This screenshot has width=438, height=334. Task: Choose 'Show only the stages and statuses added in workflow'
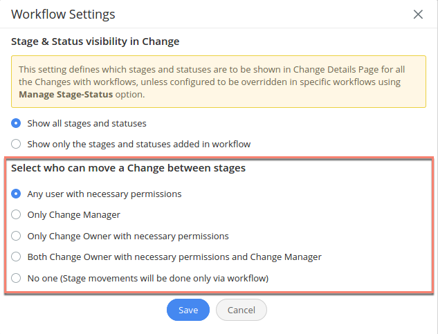(16, 145)
